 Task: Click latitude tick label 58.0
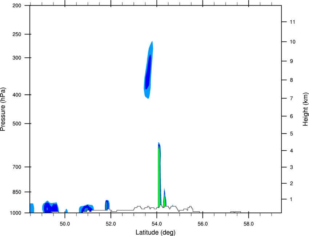pos(249,224)
